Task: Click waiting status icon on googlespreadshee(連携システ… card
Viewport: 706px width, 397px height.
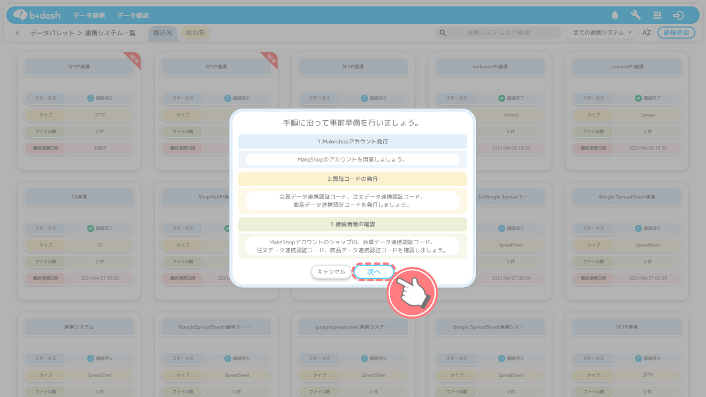Action: pos(365,358)
